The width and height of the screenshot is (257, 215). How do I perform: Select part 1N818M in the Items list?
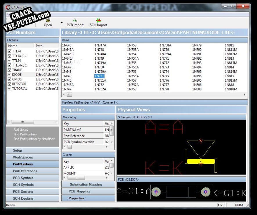(x=231, y=89)
